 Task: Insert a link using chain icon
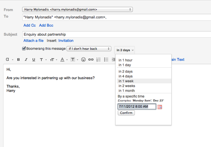(x=91, y=60)
